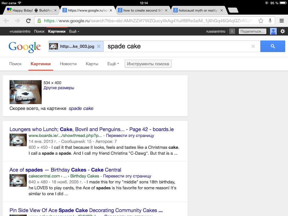Open the notifications counter showing 0
This screenshot has height=216, width=288.
tap(232, 31)
